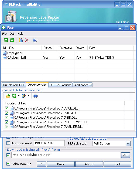137x169 pixels.
Task: Click the Extract column header
Action: [50, 48]
